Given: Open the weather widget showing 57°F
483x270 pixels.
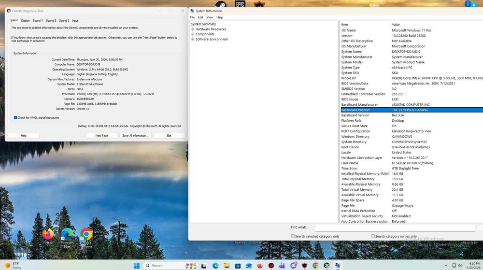Looking at the screenshot, I should pyautogui.click(x=13, y=265).
